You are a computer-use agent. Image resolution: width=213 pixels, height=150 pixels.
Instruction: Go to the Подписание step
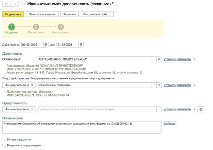click(x=36, y=27)
